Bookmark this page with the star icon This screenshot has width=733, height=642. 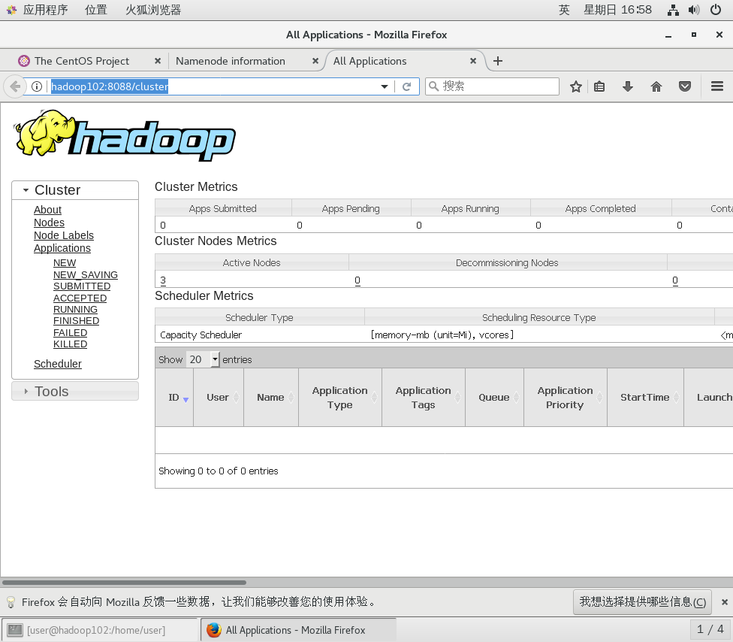pos(576,86)
